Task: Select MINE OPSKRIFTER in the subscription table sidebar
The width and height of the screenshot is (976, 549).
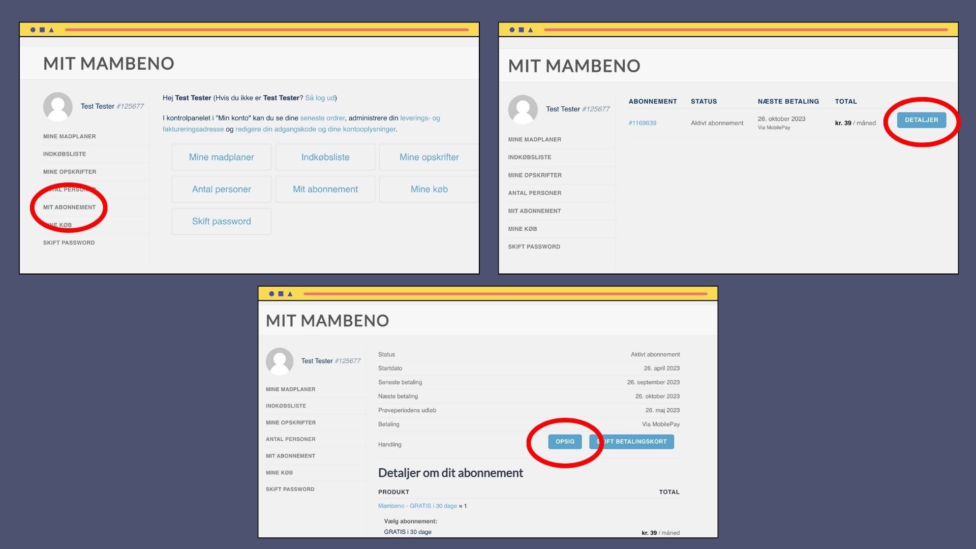Action: [x=535, y=175]
